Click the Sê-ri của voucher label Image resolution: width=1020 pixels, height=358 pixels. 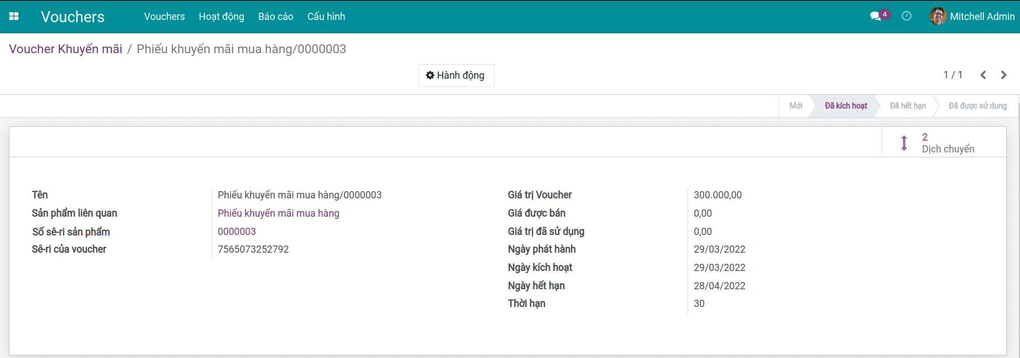(69, 249)
